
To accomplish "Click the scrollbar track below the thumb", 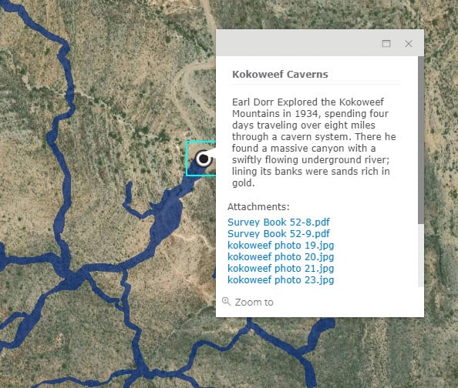I will pos(421,256).
